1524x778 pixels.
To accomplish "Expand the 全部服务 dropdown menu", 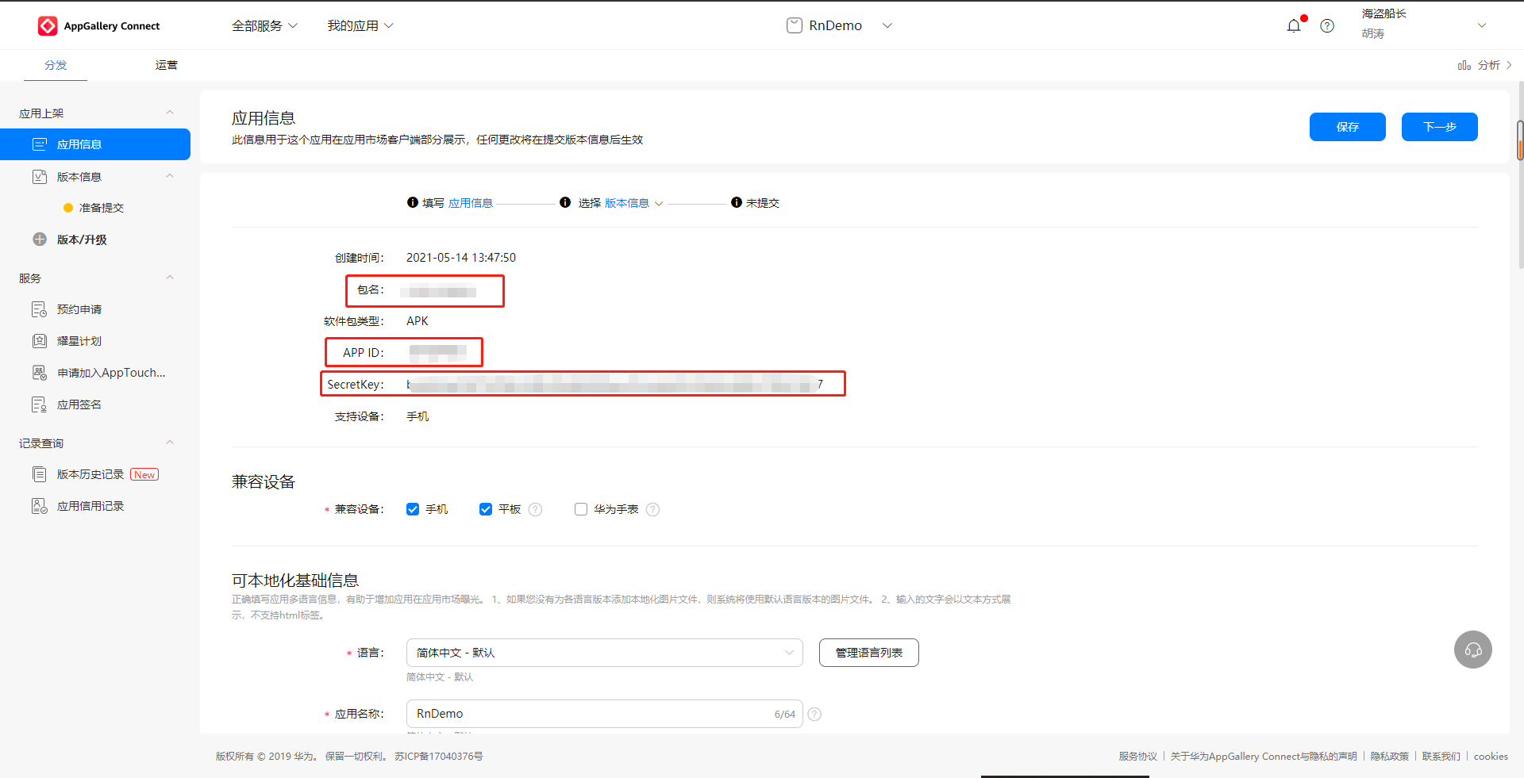I will [x=264, y=26].
